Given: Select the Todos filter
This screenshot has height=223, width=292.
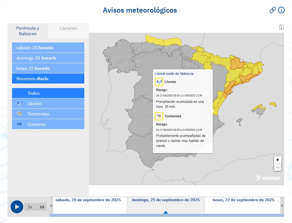Looking at the screenshot, I should 48,93.
